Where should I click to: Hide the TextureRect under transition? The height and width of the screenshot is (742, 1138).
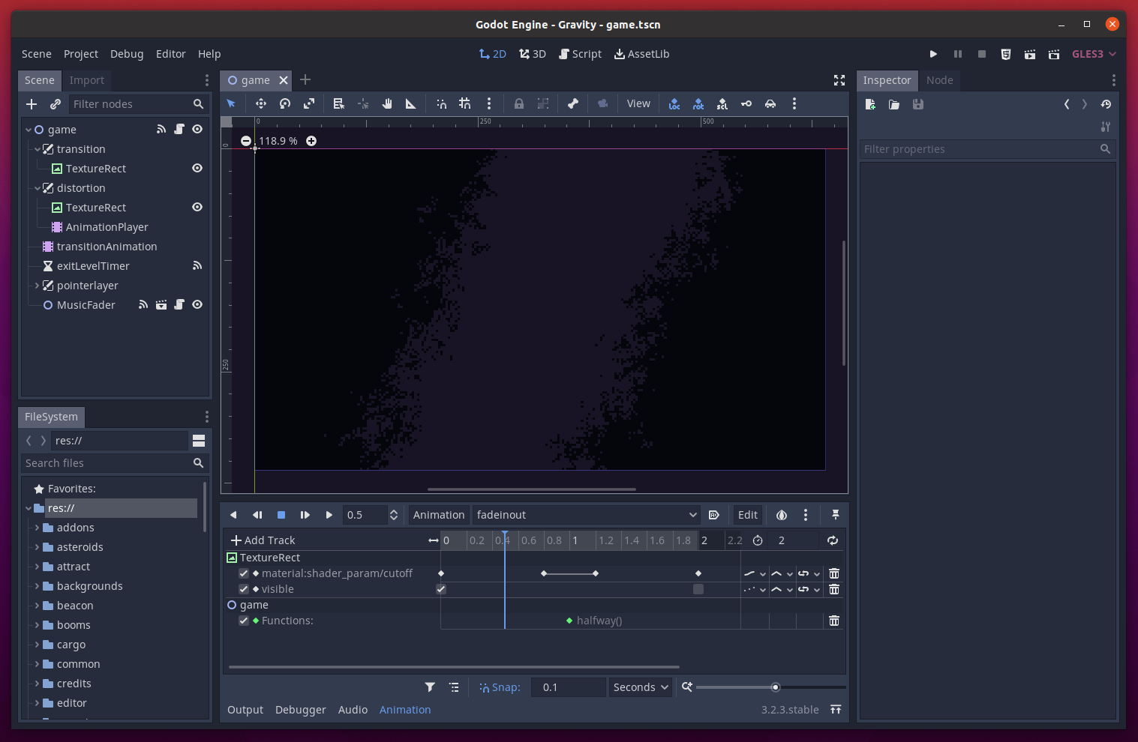click(197, 168)
